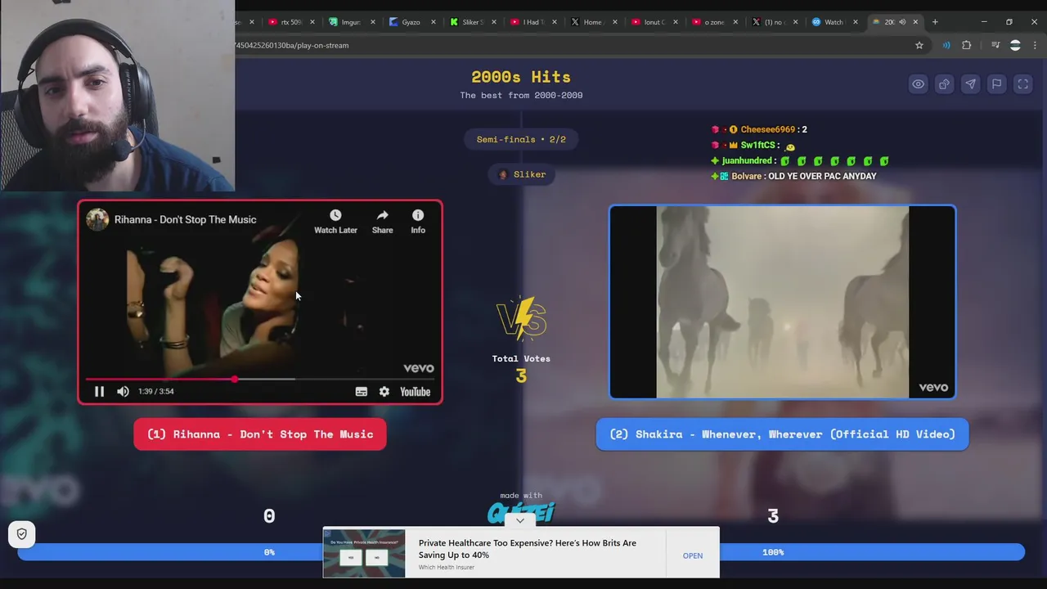Click the Sliker host badge
The image size is (1047, 589).
tap(521, 174)
